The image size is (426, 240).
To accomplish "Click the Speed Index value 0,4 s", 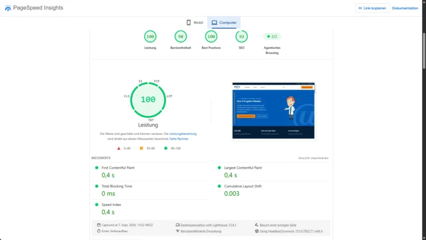I will click(x=108, y=212).
